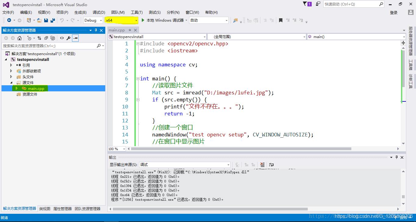
Task: Click the Clear All icon in Output panel
Action: (263, 164)
